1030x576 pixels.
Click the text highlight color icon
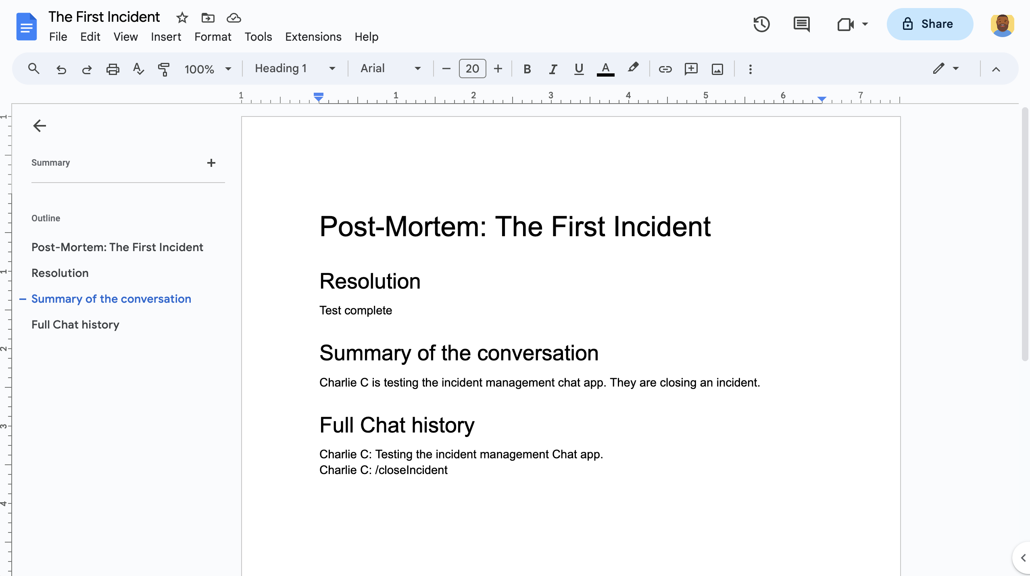[632, 69]
